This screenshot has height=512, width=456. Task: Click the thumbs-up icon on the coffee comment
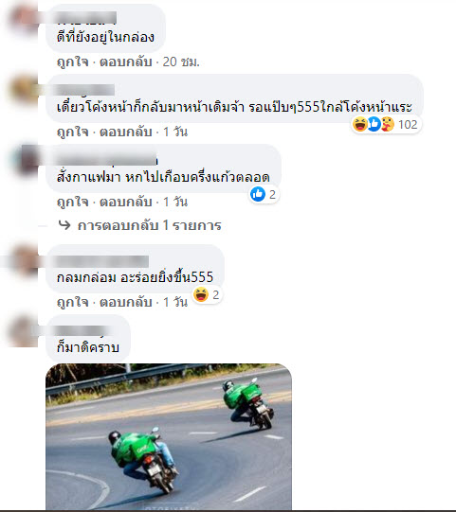pyautogui.click(x=258, y=194)
